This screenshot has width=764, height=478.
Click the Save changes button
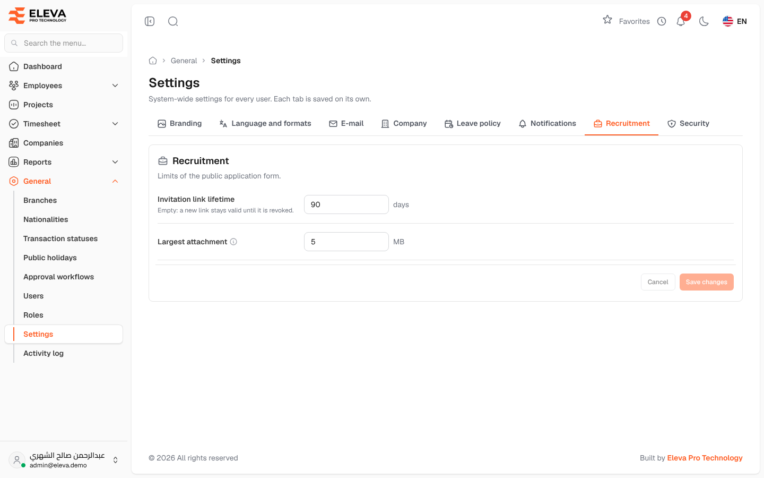707,282
